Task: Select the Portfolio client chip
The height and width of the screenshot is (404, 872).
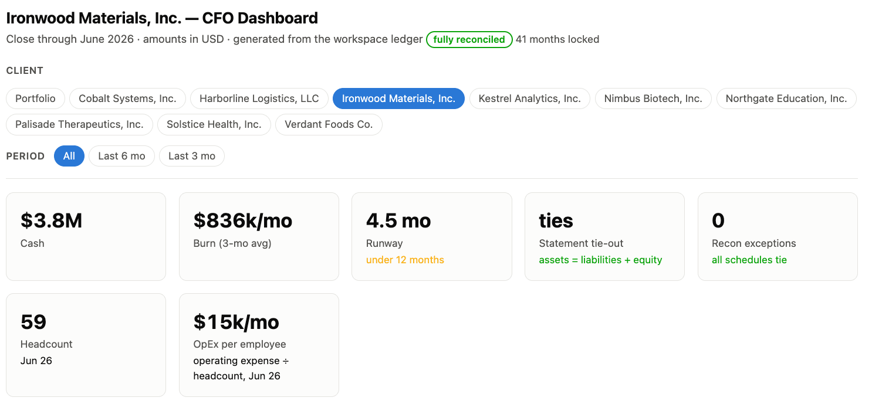Action: coord(35,99)
